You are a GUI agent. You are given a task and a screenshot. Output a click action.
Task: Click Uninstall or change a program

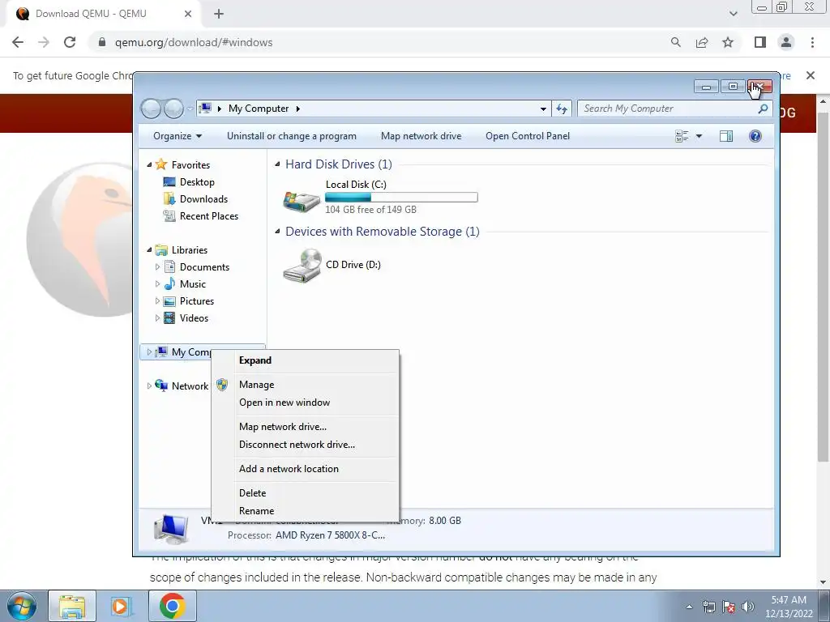(292, 136)
